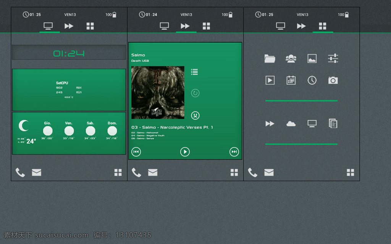Select the active media tab in middle panel
Image resolution: width=391 pixels, height=244 pixels.
(185, 26)
